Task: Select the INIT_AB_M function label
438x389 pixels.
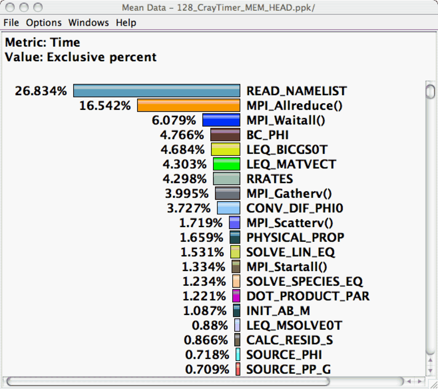Action: 278,311
